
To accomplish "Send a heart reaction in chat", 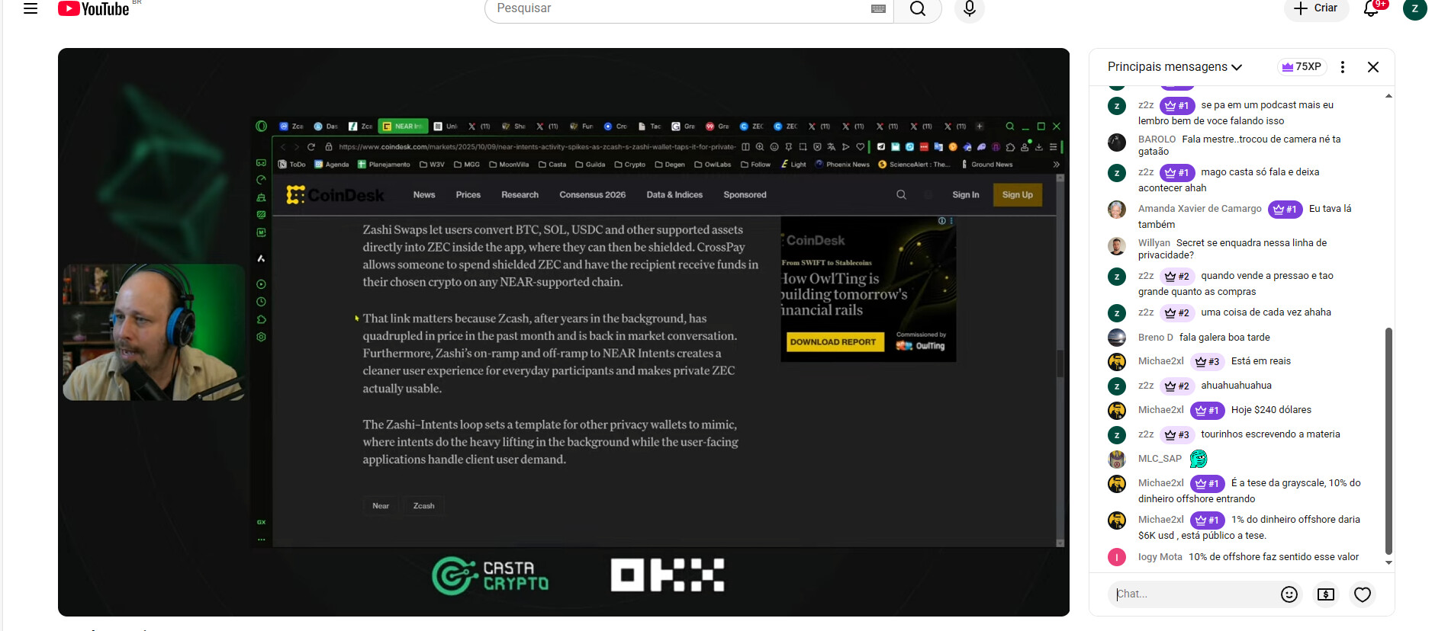I will coord(1363,594).
